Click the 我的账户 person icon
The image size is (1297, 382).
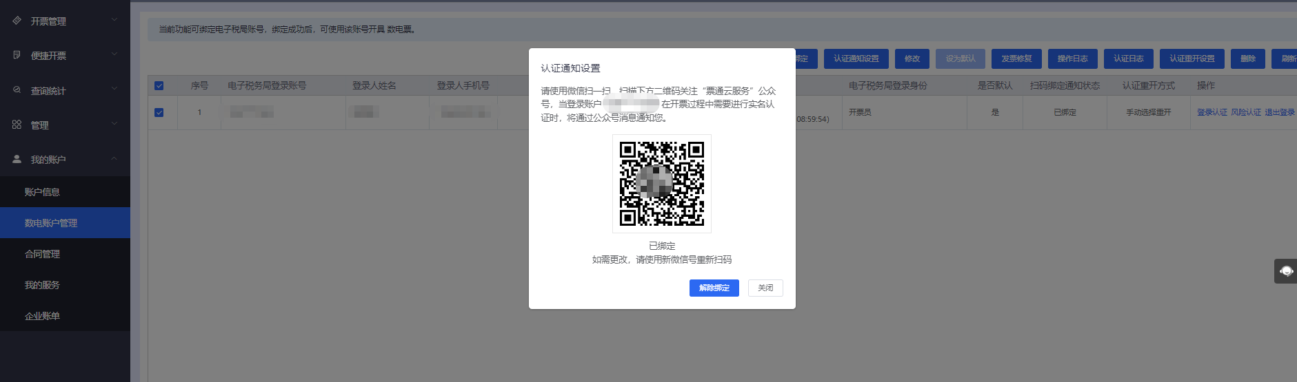point(17,158)
